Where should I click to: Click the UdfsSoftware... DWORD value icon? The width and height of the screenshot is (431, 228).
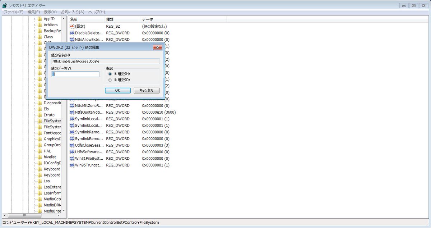72,152
